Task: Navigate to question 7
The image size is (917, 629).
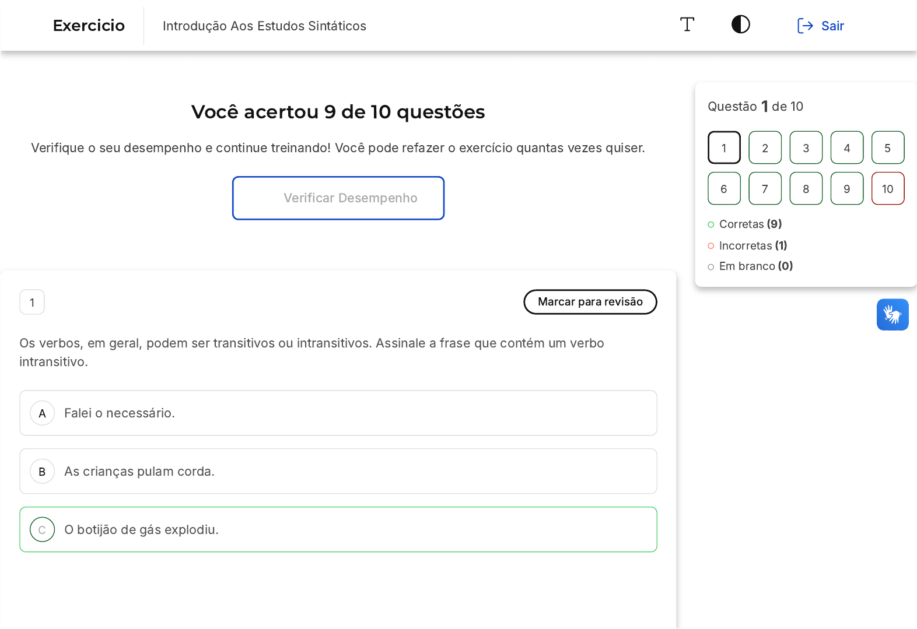Action: point(765,189)
